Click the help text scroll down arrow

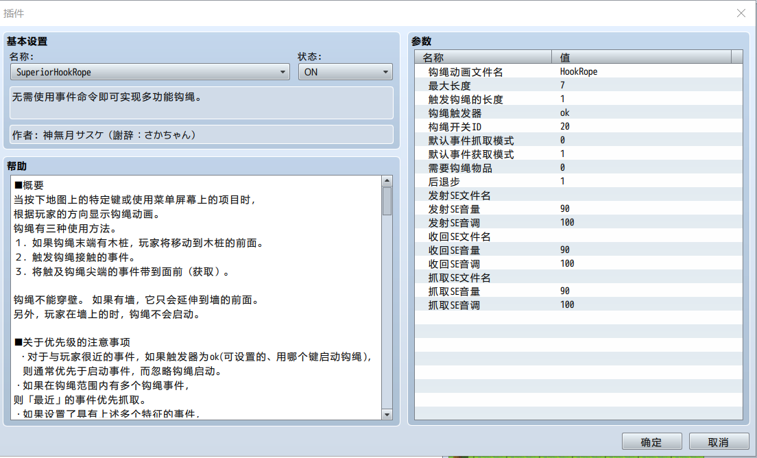click(x=387, y=414)
